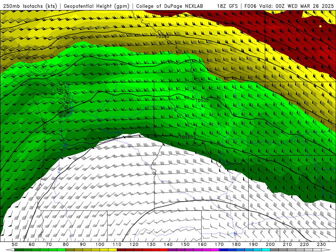This screenshot has width=336, height=252.
Task: Click the darkest green swatch in the colorbar
Action: 18,250
